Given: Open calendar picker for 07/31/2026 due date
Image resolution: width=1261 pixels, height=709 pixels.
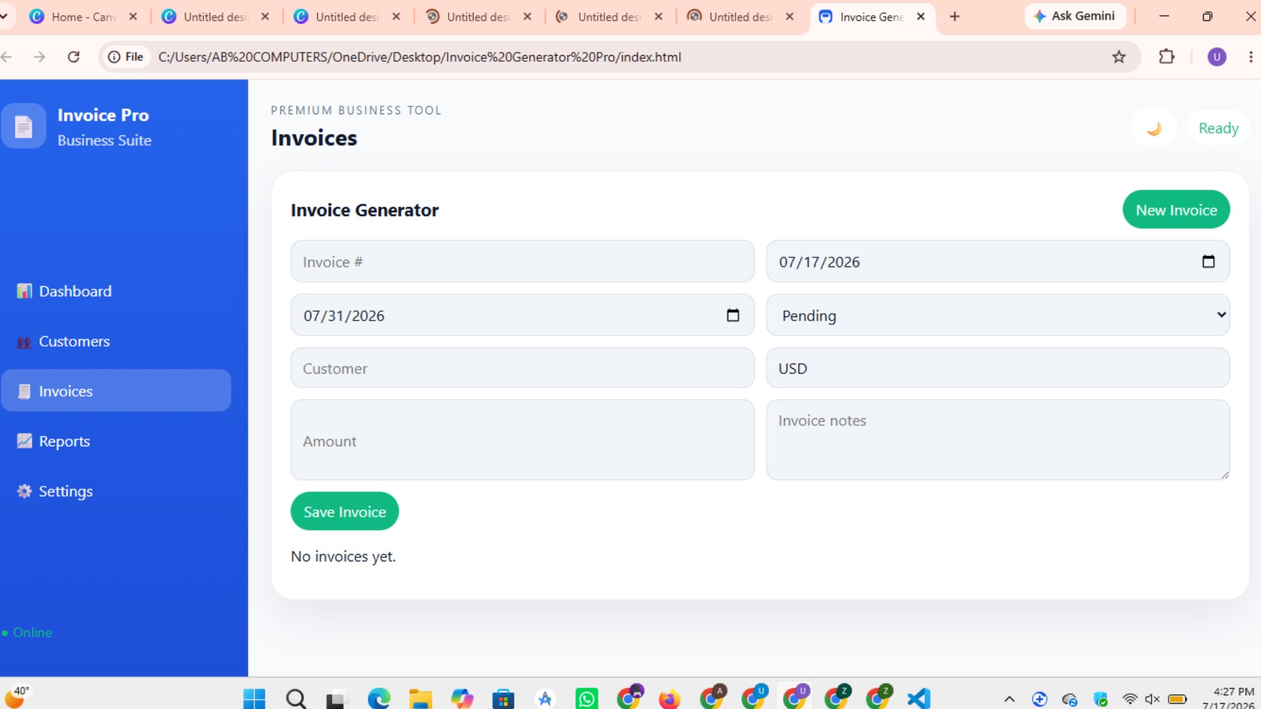Looking at the screenshot, I should [733, 315].
